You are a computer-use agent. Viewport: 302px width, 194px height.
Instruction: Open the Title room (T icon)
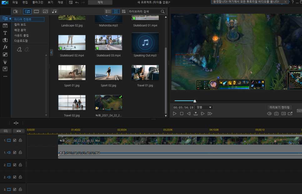tap(5, 33)
